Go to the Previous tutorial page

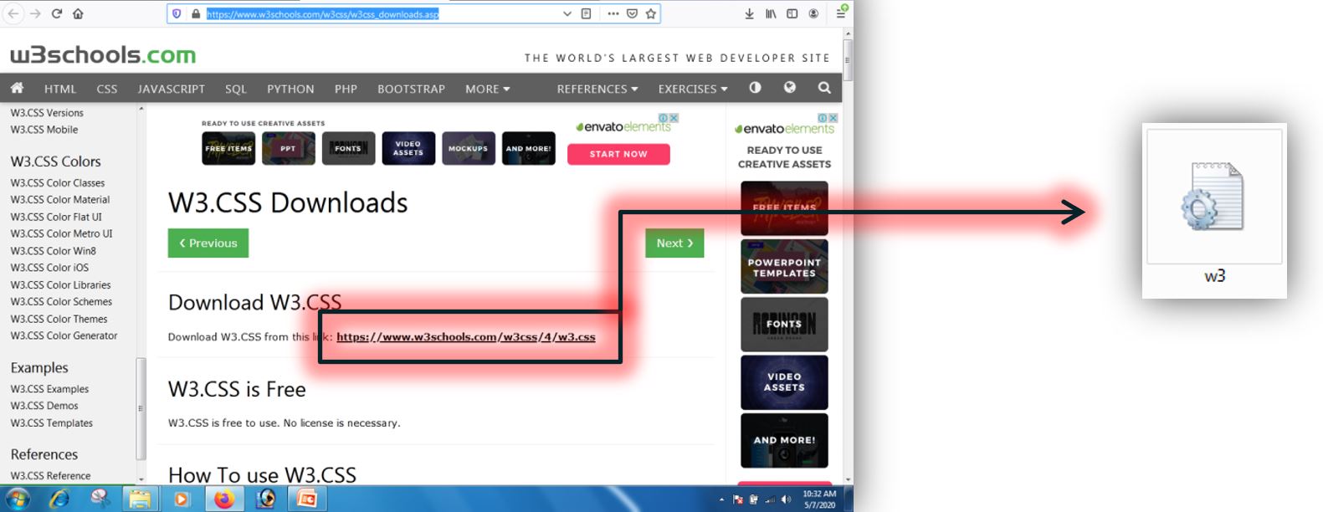point(208,243)
